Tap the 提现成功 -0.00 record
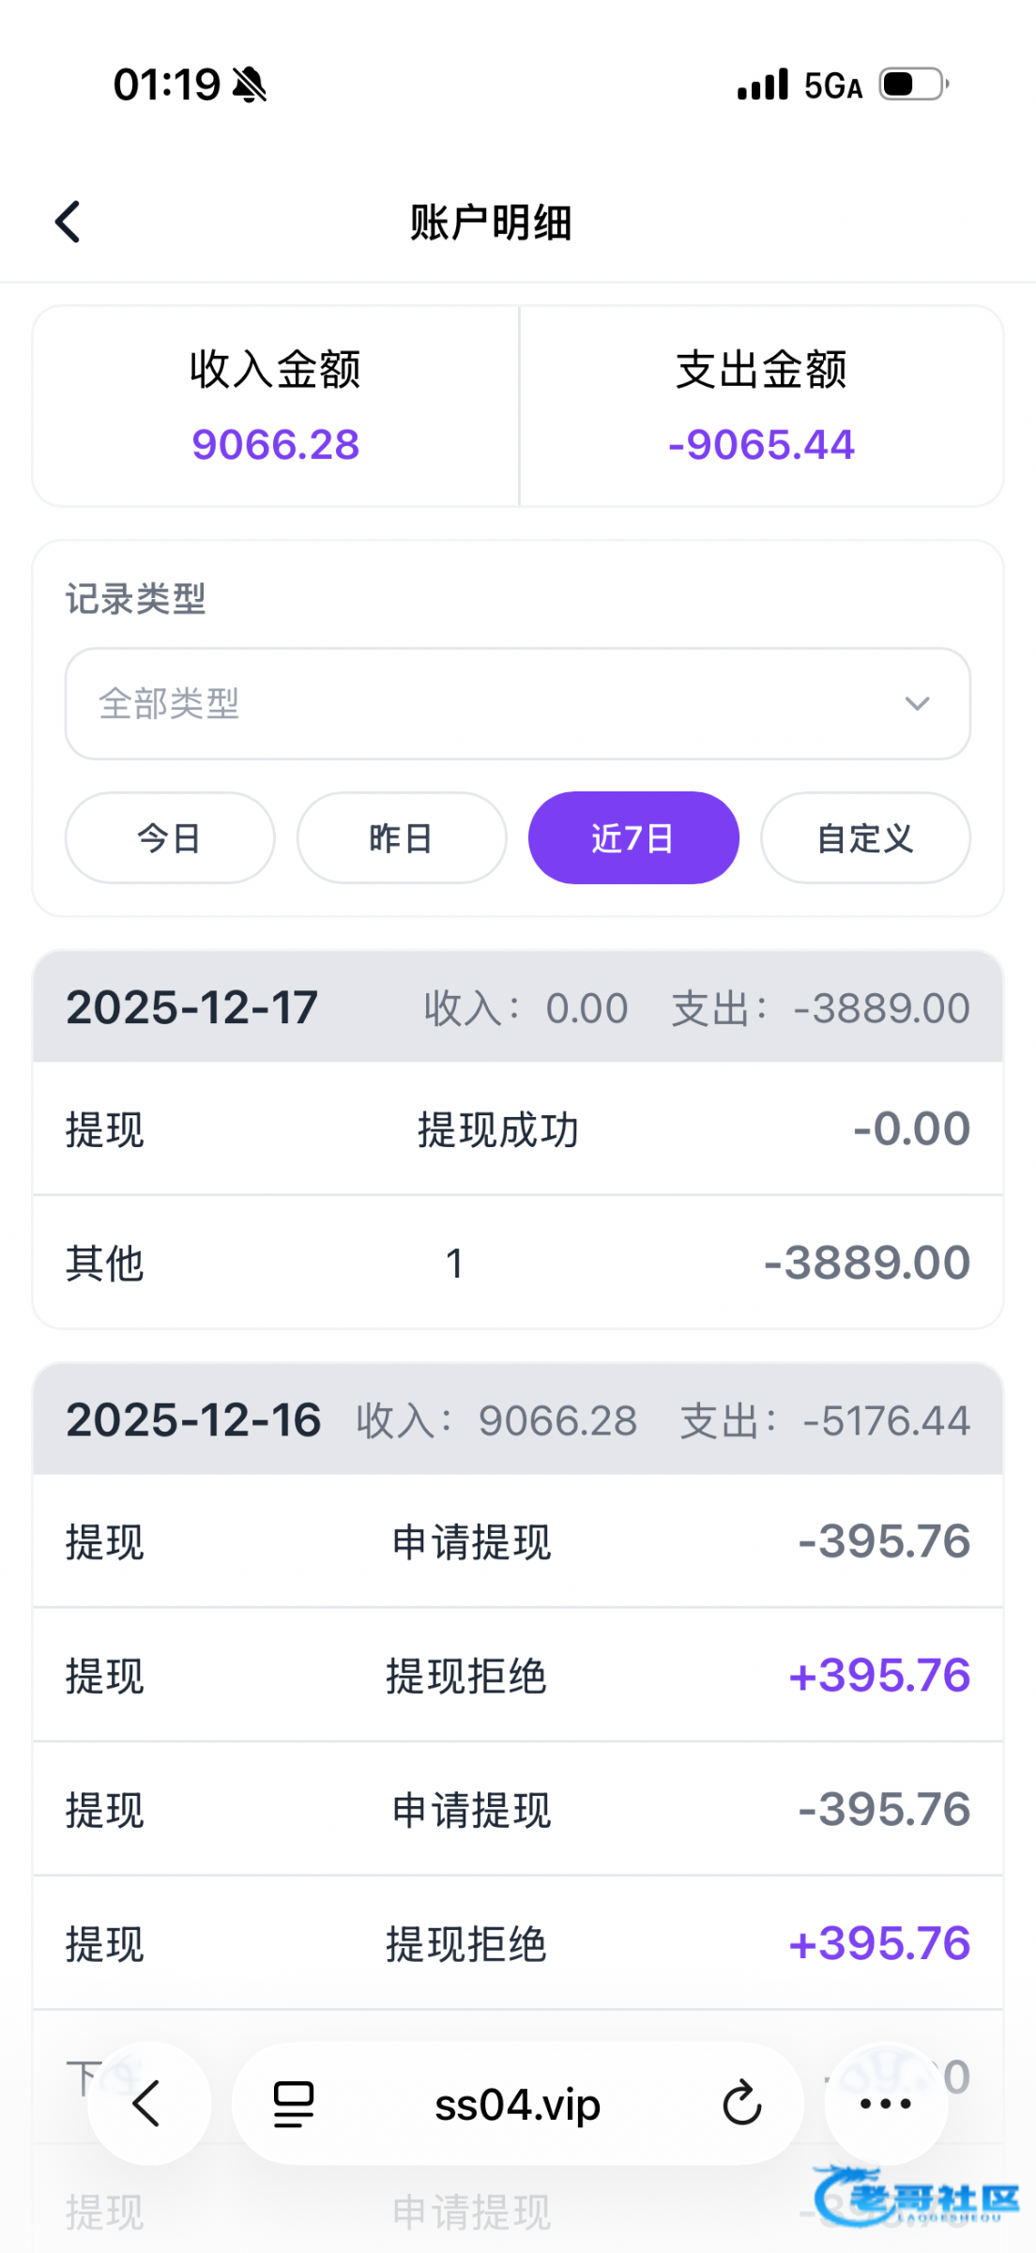This screenshot has height=2253, width=1036. 517,1129
